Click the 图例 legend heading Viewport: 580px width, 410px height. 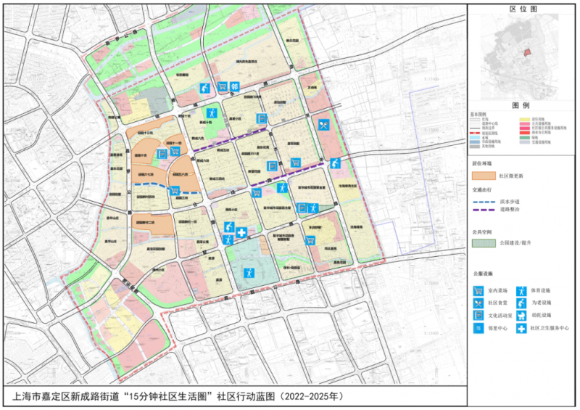[x=522, y=106]
